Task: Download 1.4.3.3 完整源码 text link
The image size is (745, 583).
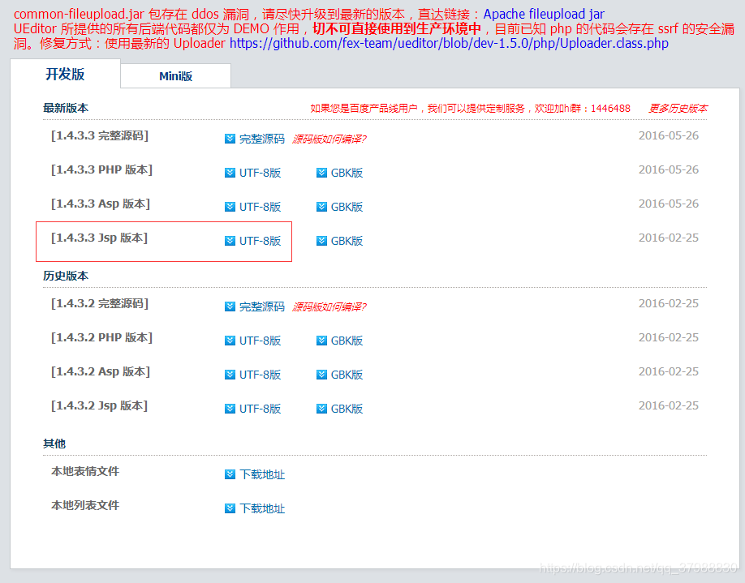Action: click(262, 139)
